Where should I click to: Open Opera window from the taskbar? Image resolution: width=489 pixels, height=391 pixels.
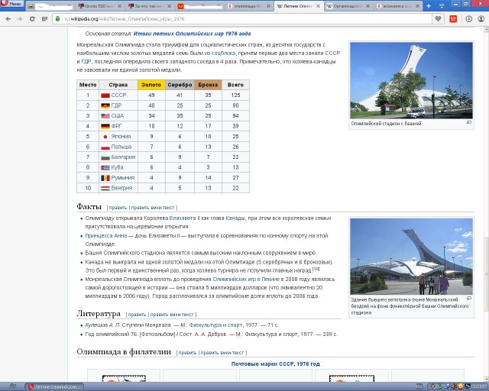coord(54,386)
